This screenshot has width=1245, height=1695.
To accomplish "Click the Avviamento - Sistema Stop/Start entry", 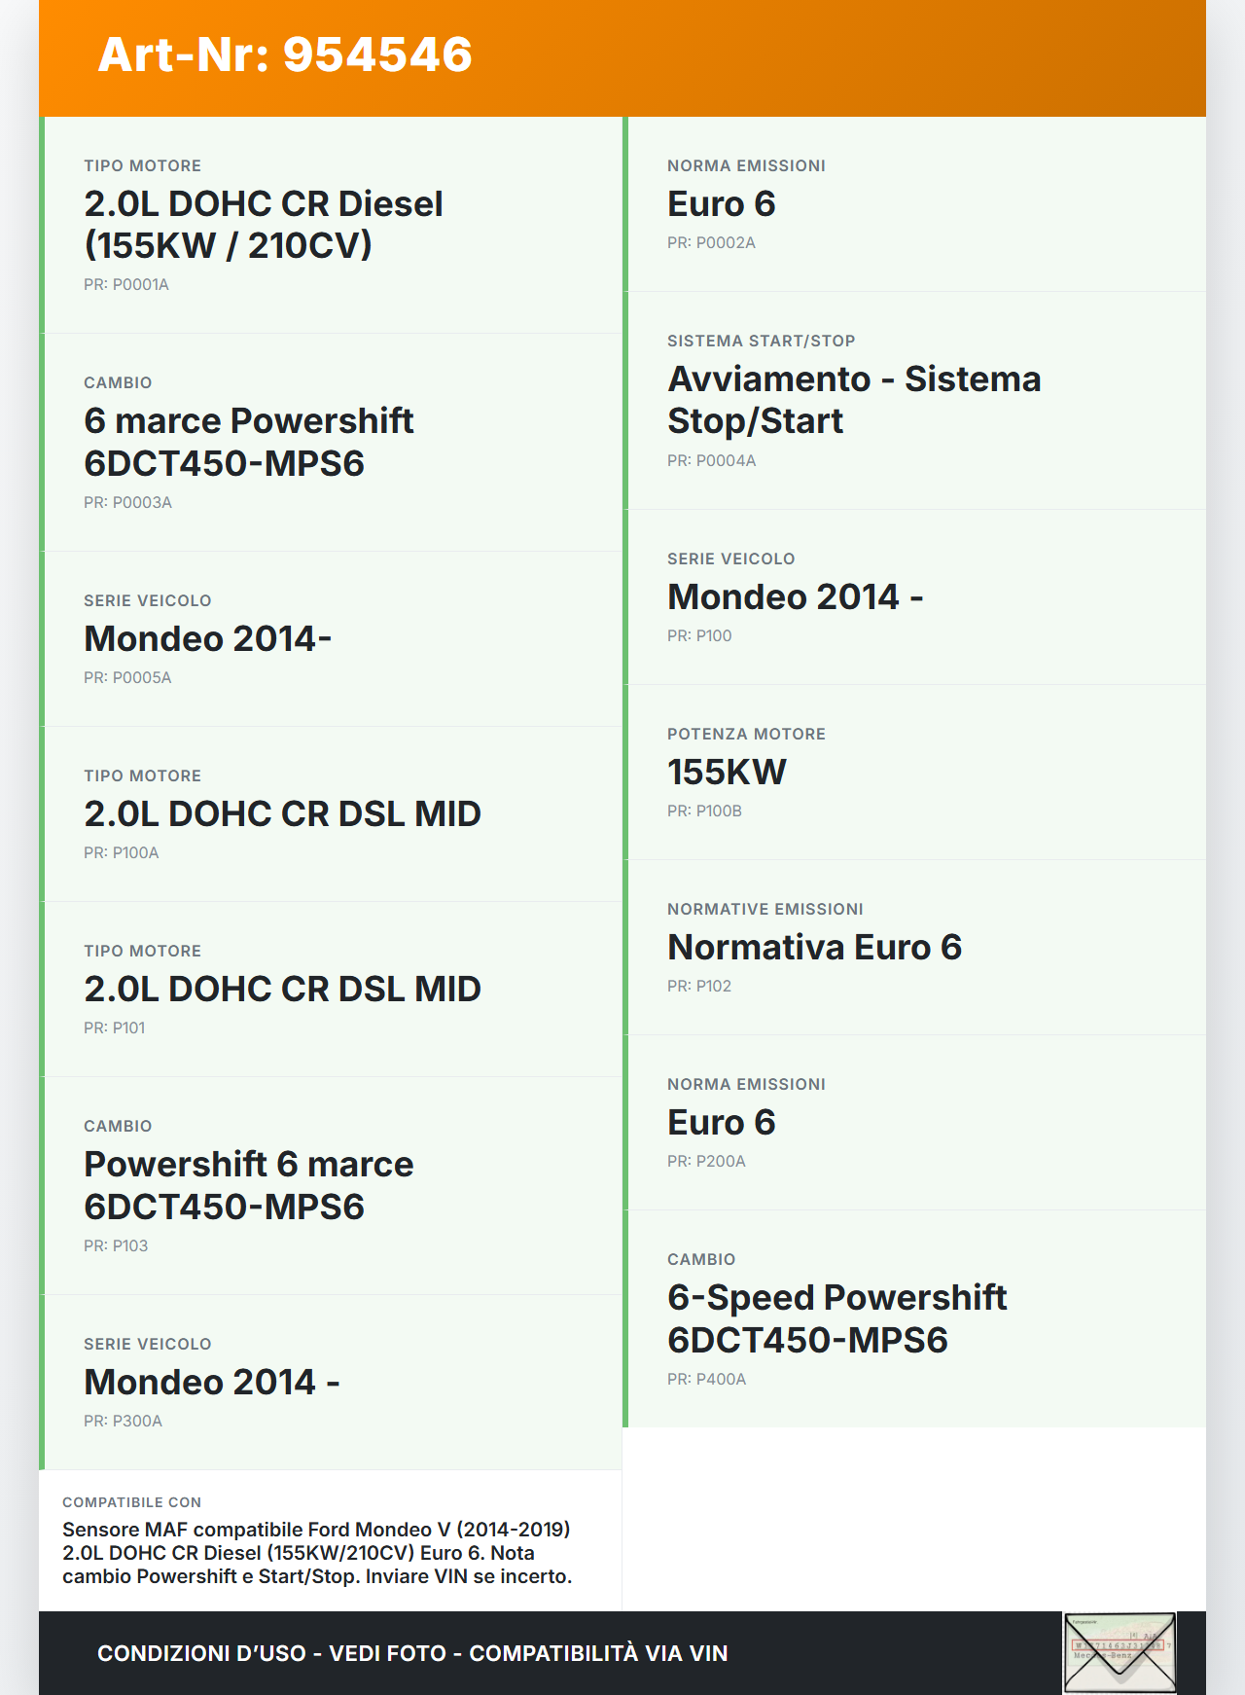I will (853, 400).
